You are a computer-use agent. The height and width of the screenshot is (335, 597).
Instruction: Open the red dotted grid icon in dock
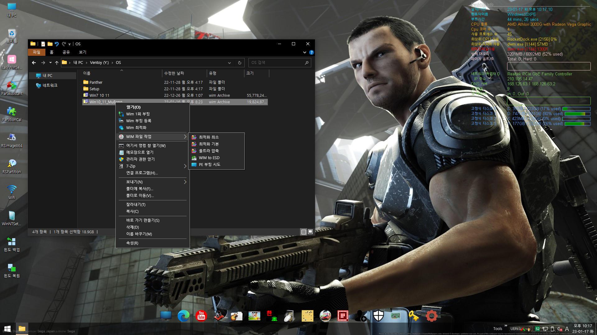[343, 316]
